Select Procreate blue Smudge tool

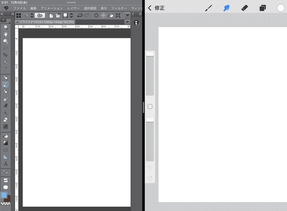[226, 8]
